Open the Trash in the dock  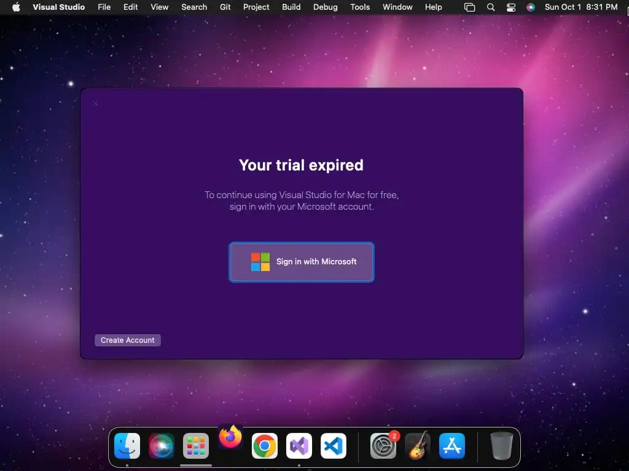501,446
